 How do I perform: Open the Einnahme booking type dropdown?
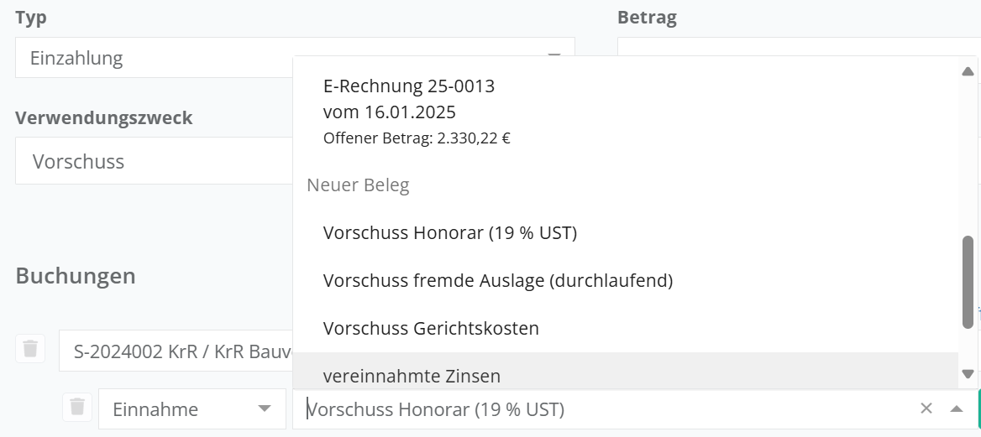click(191, 409)
